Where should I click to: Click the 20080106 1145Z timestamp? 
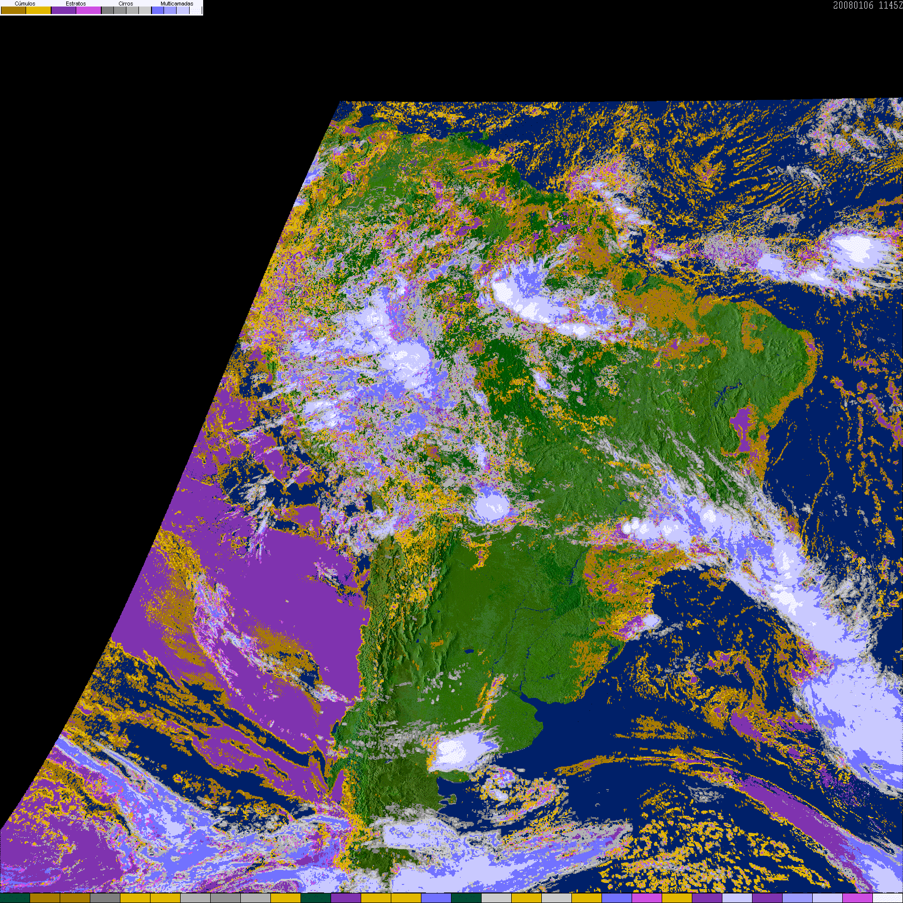pos(867,6)
